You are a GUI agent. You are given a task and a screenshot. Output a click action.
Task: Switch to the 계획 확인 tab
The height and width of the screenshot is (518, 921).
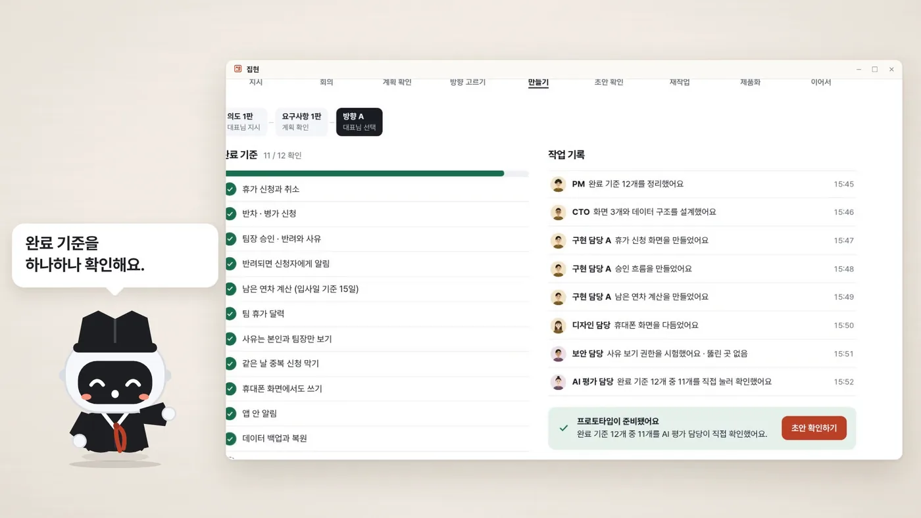coord(397,82)
